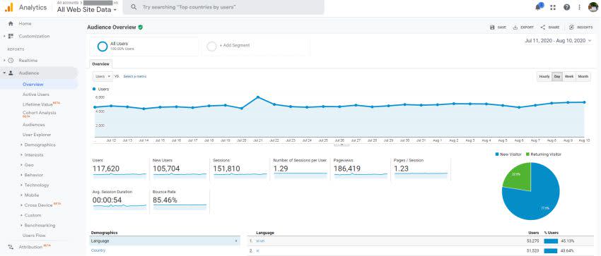The image size is (601, 256).
Task: Open Active Users report
Action: [36, 95]
